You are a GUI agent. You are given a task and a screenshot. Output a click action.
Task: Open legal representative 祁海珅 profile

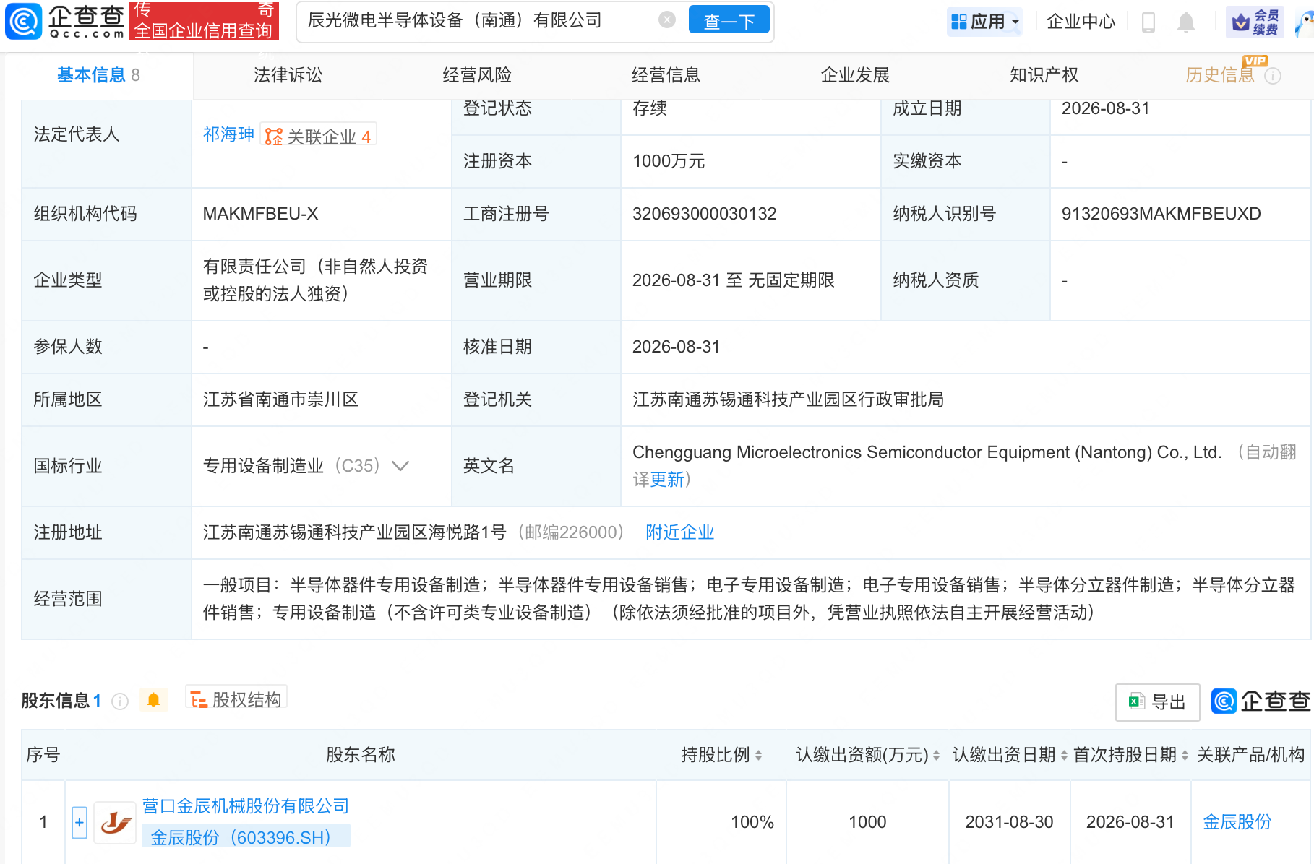tap(228, 134)
